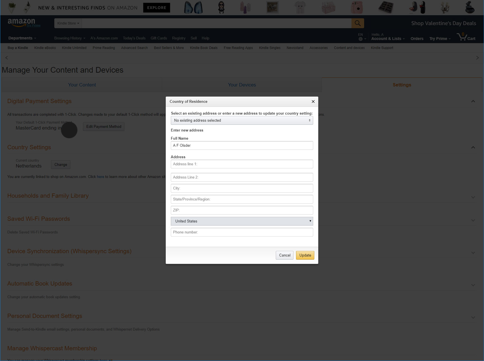484x361 pixels.
Task: Open Content and devices menu item
Action: coord(349,48)
